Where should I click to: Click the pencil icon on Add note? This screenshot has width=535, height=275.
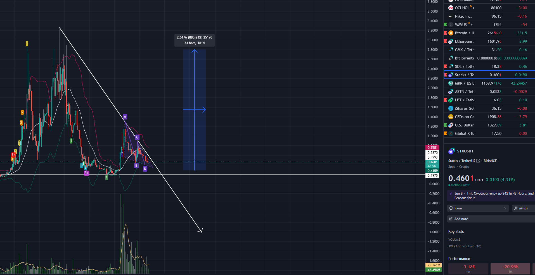451,219
